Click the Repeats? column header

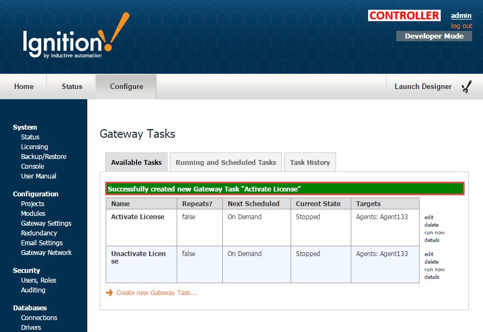click(199, 204)
